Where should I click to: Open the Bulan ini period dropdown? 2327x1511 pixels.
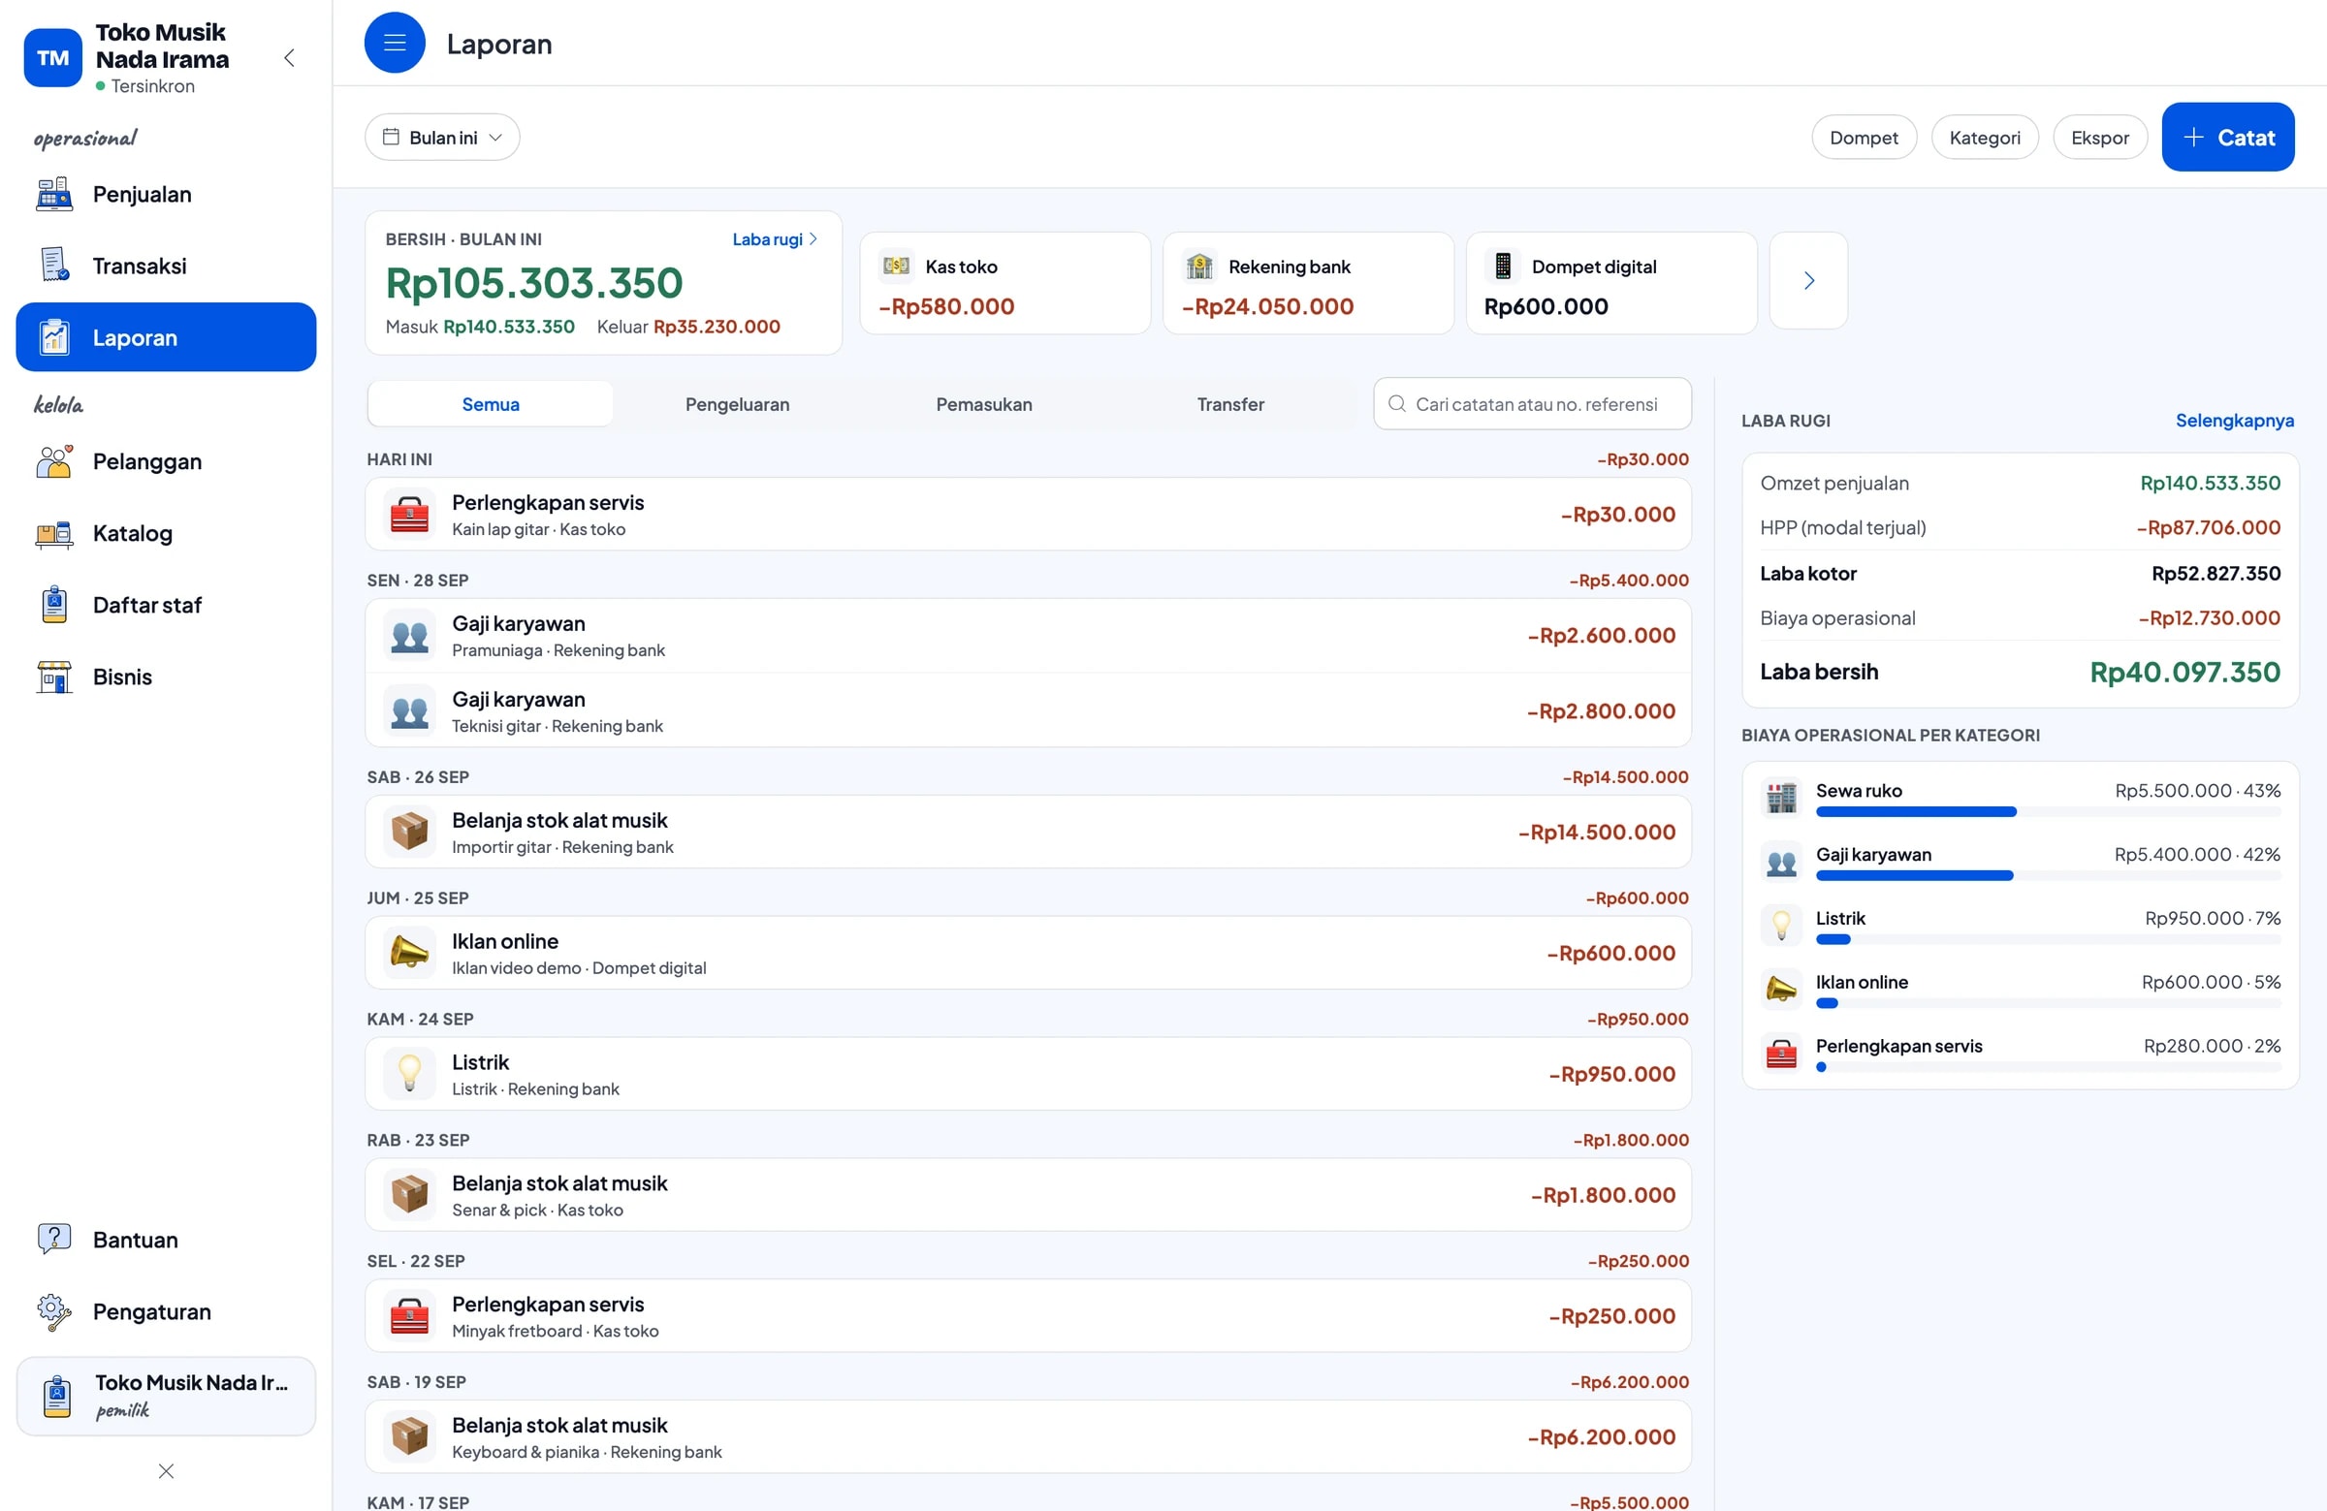tap(442, 138)
